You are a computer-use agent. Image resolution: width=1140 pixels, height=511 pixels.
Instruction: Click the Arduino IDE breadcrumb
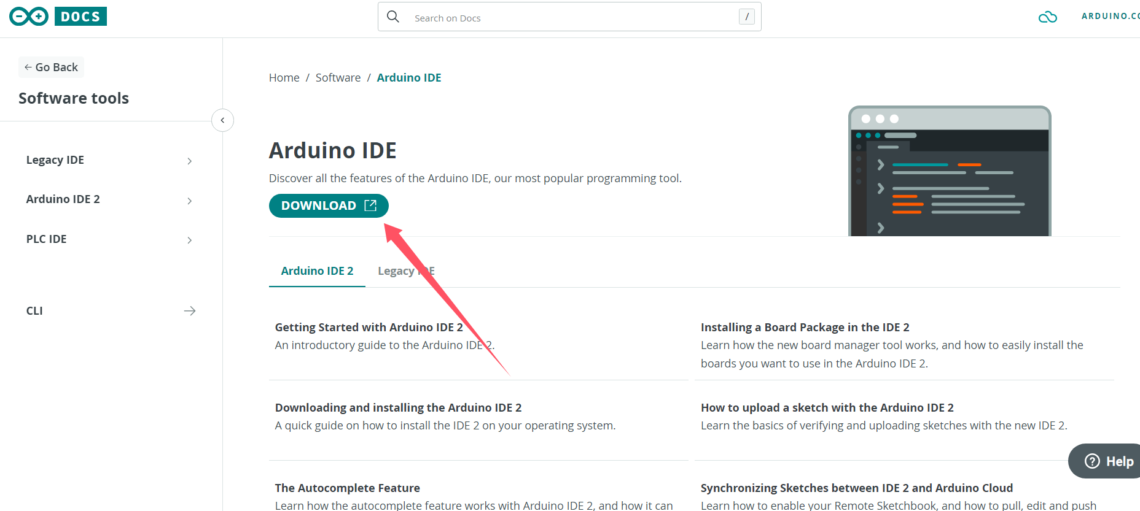pyautogui.click(x=409, y=78)
